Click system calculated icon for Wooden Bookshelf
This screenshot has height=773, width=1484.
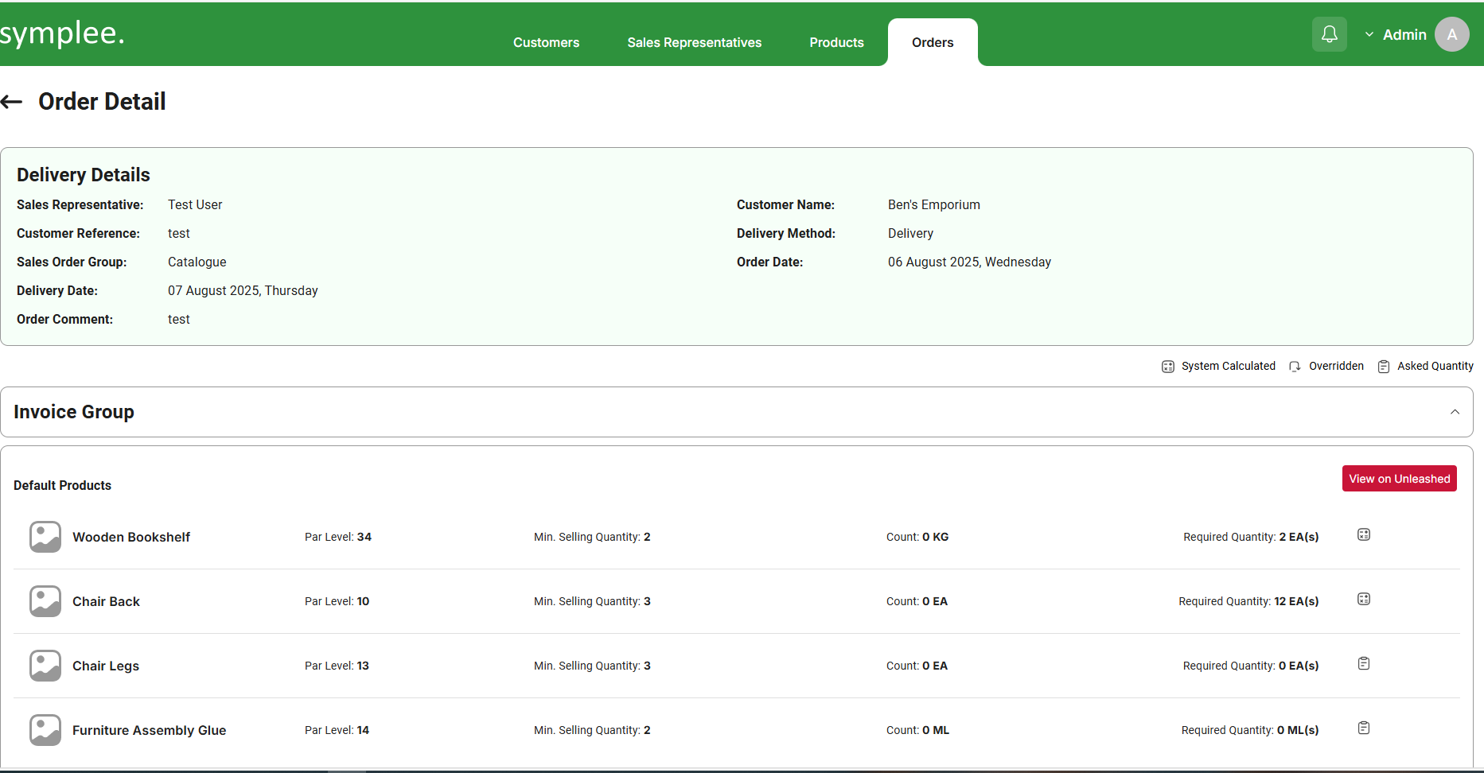(1363, 535)
